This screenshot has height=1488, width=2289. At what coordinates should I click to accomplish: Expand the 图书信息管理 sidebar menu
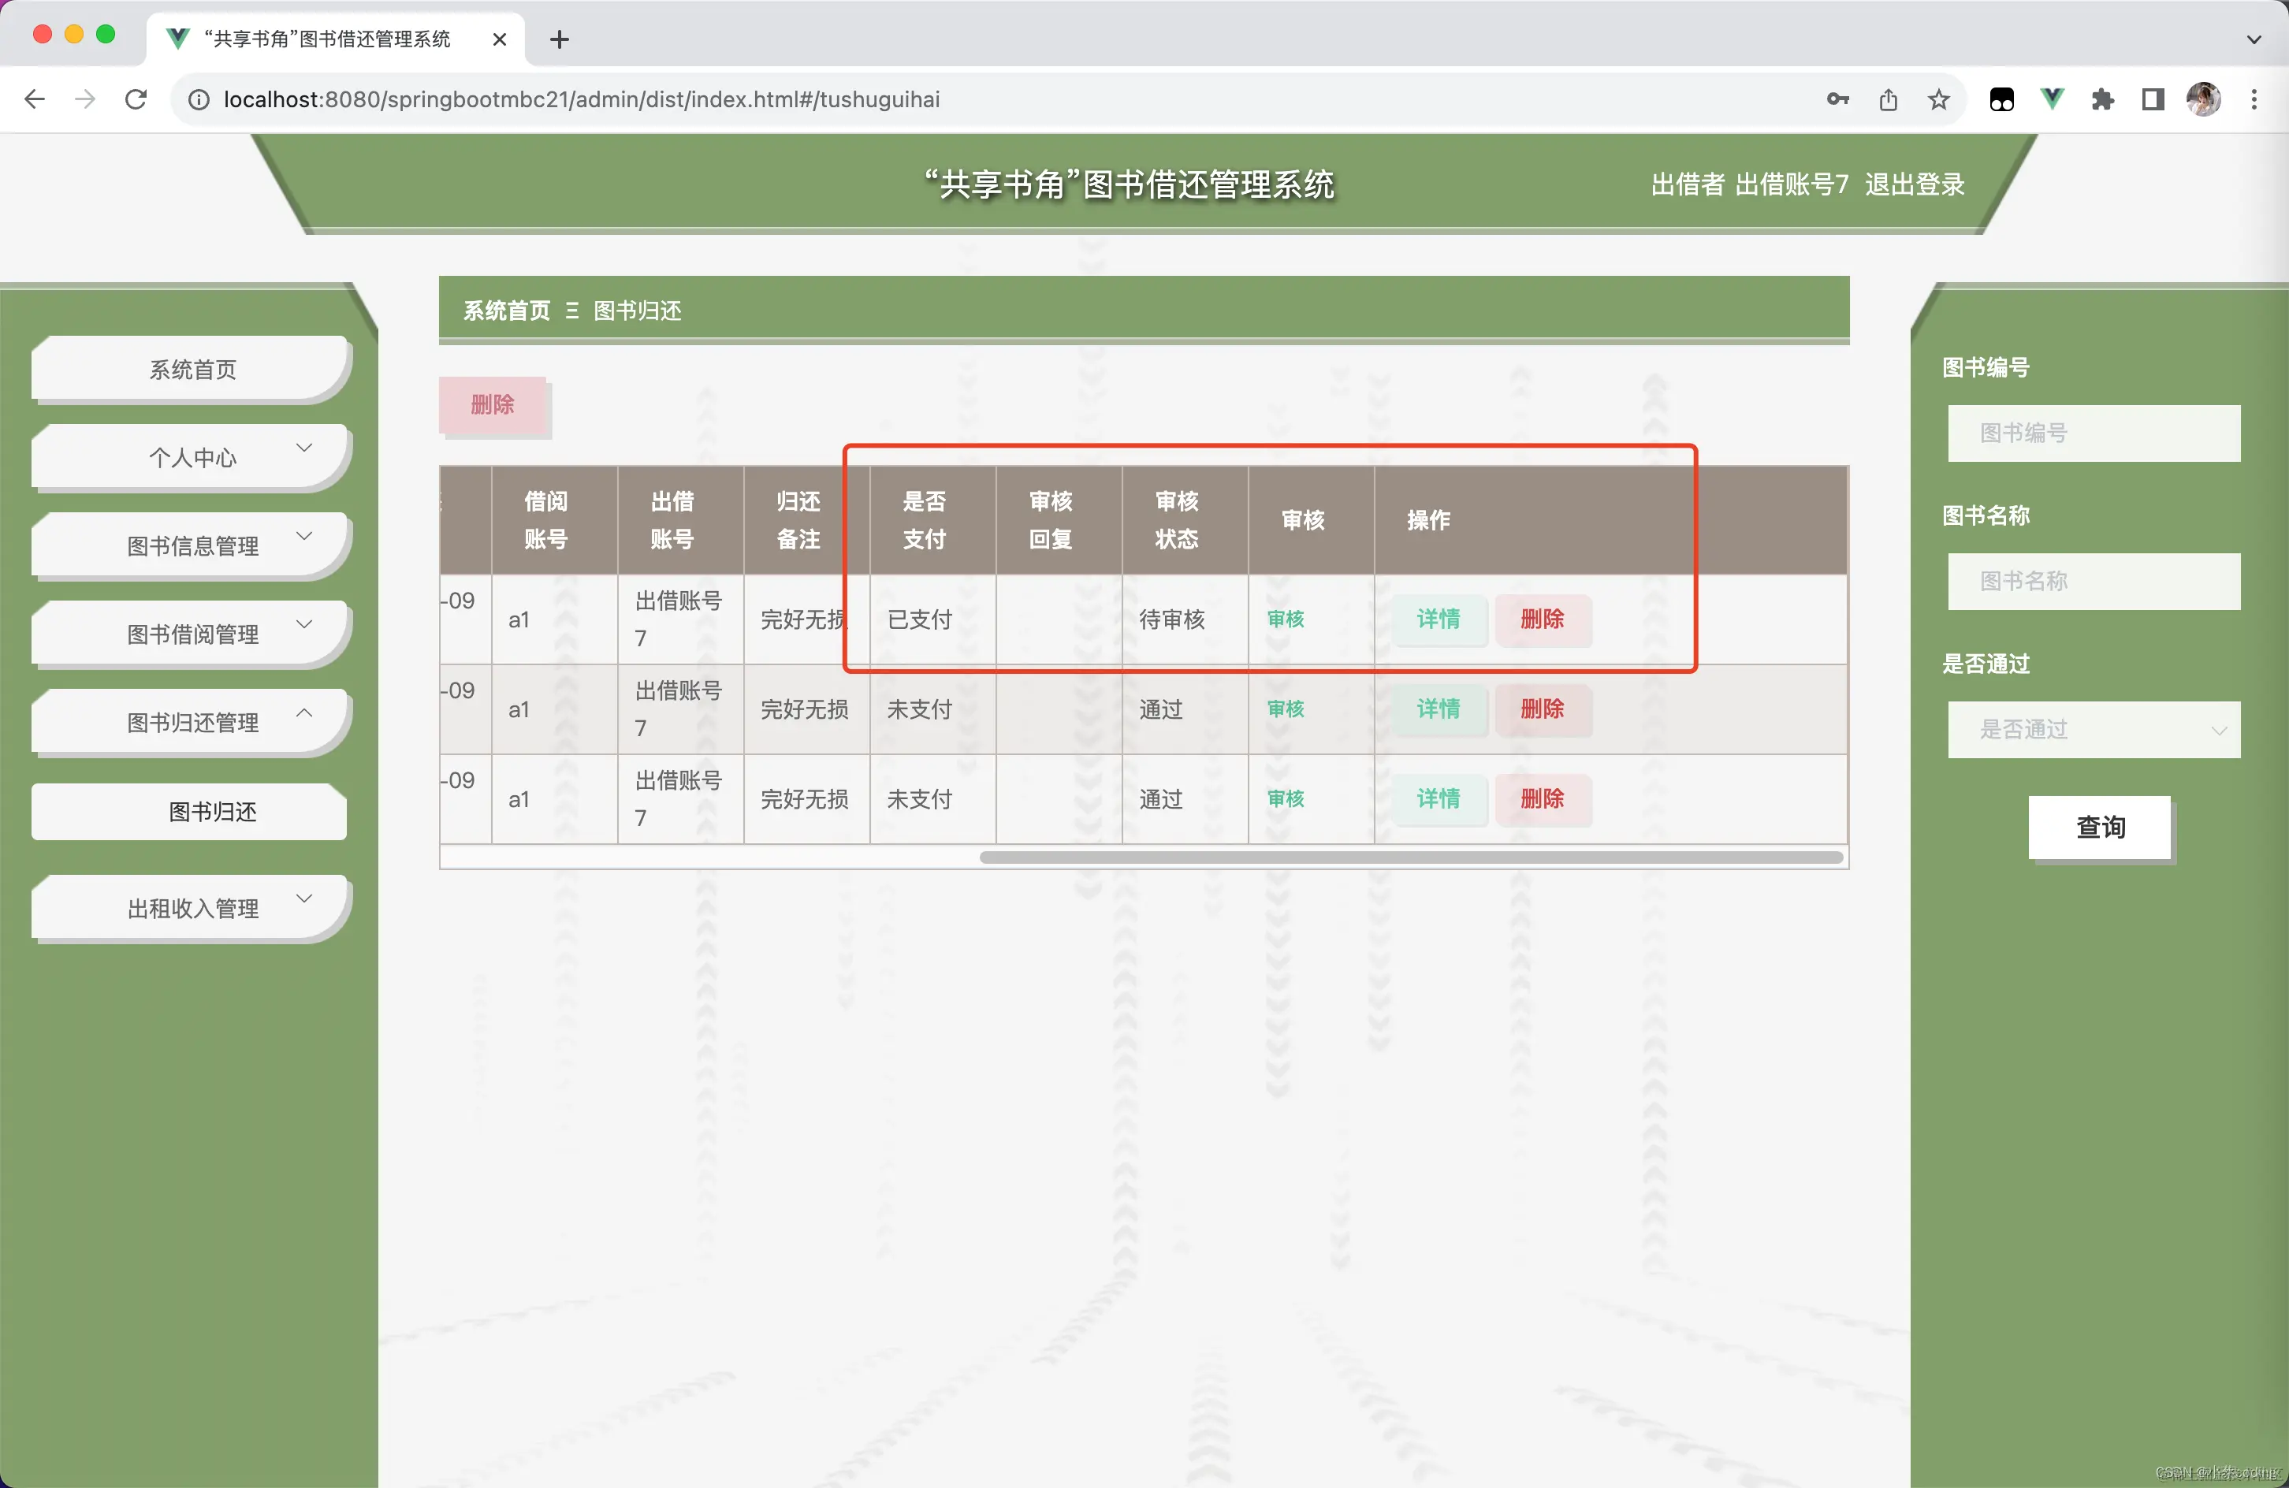pyautogui.click(x=192, y=545)
